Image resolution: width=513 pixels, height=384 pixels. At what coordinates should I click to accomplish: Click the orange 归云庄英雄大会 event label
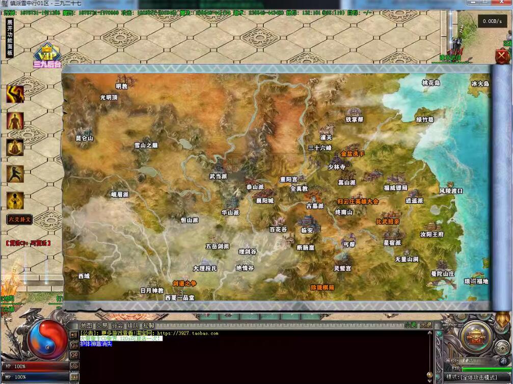(358, 201)
